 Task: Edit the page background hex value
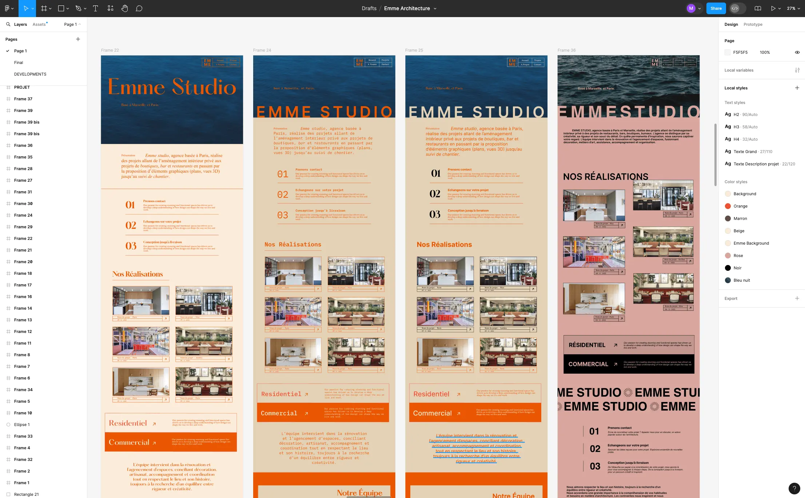(740, 52)
